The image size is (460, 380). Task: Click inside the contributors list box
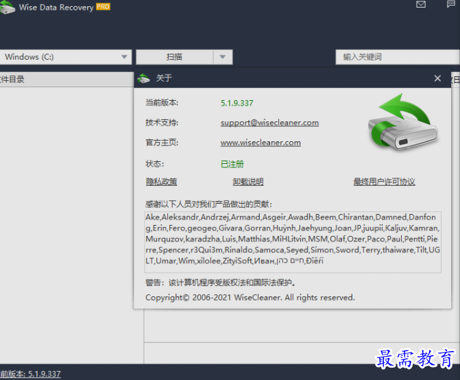click(x=293, y=242)
